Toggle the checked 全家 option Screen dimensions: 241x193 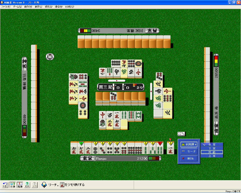point(212,144)
